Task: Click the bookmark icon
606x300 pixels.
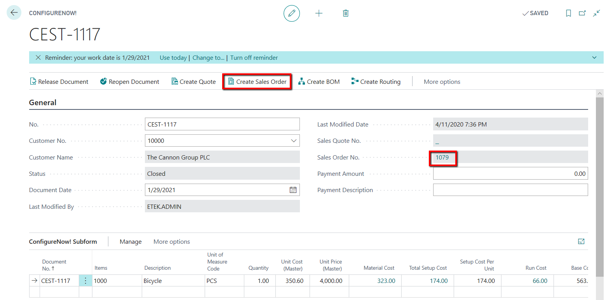Action: tap(568, 13)
